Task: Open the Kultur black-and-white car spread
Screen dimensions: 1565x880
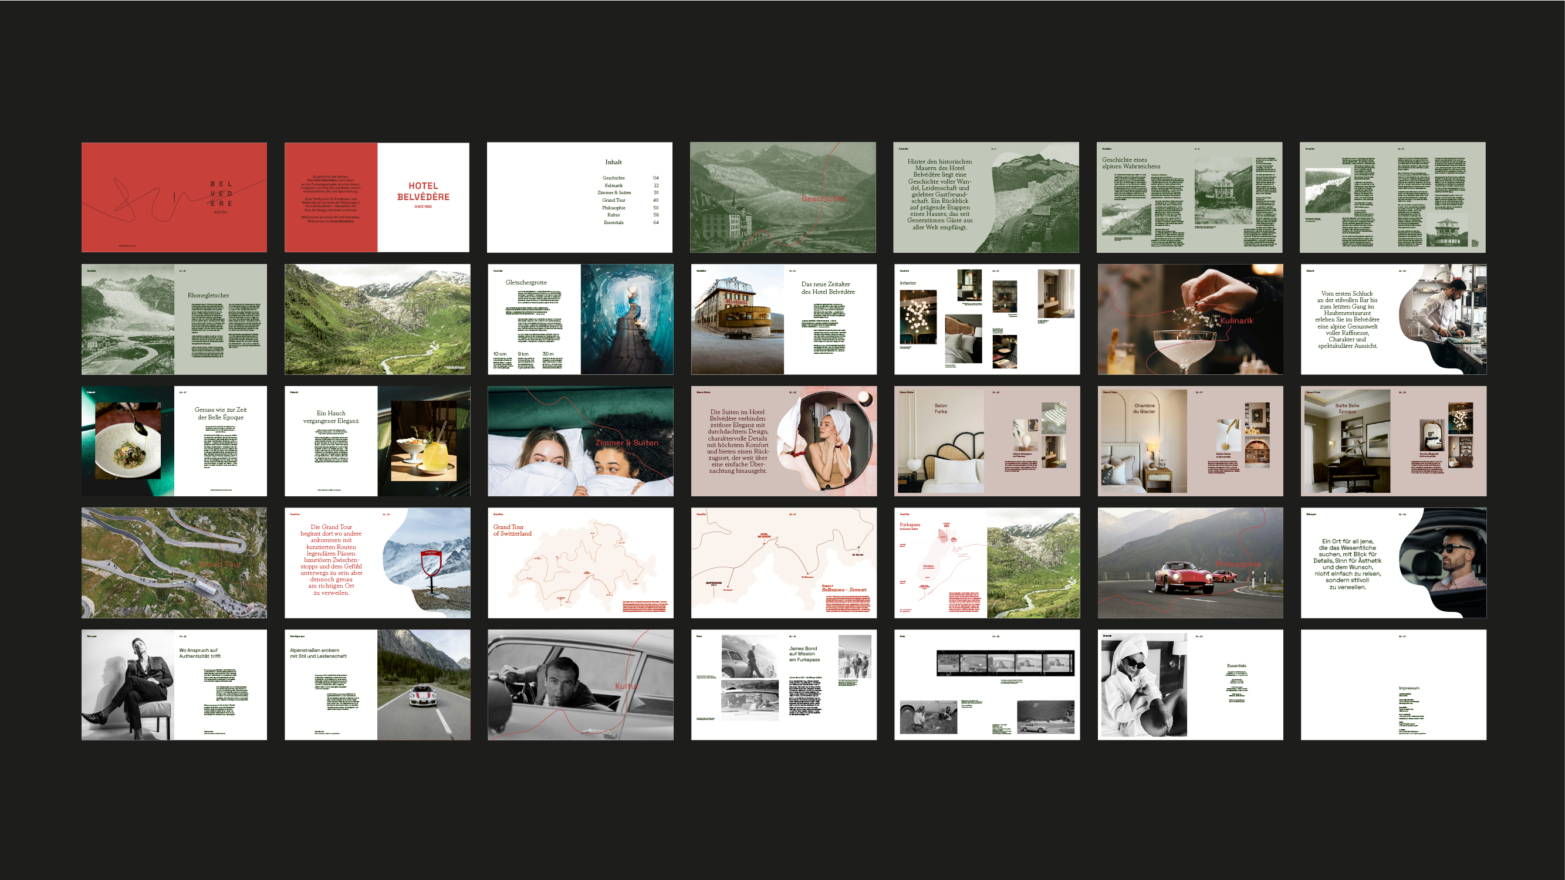Action: coord(580,685)
